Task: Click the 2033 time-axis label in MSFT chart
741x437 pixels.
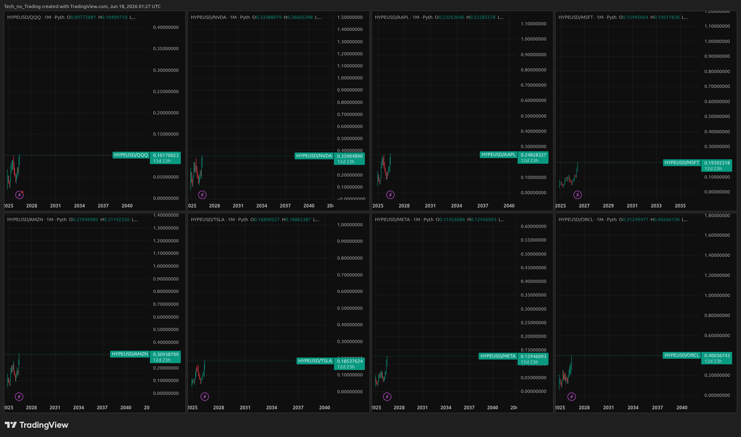Action: pos(656,206)
